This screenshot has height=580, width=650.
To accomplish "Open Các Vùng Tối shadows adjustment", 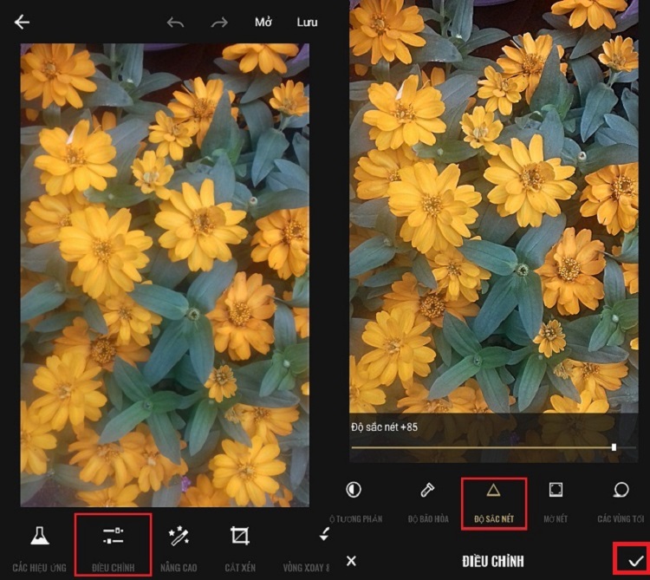I will pos(621,500).
